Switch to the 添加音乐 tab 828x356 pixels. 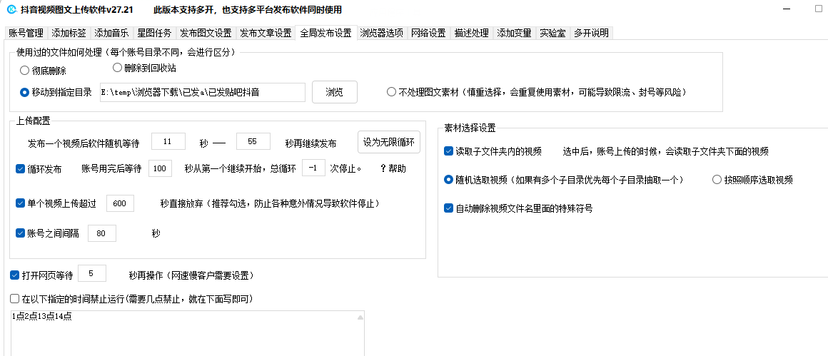click(111, 33)
